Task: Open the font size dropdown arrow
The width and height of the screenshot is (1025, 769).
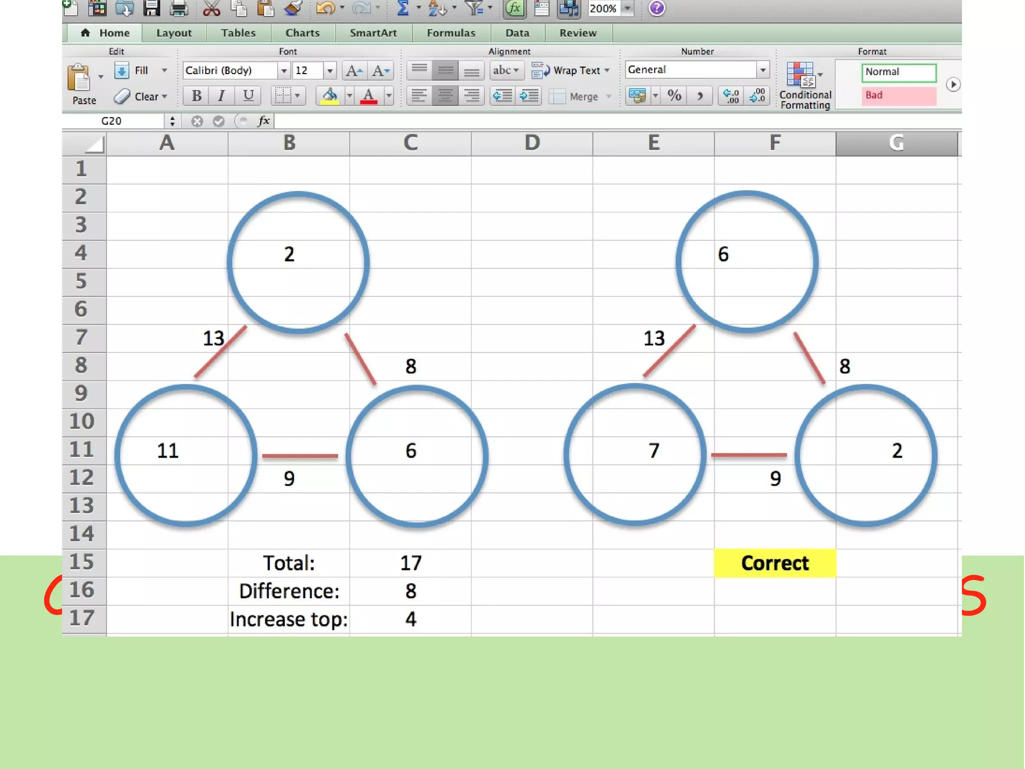Action: (x=330, y=71)
